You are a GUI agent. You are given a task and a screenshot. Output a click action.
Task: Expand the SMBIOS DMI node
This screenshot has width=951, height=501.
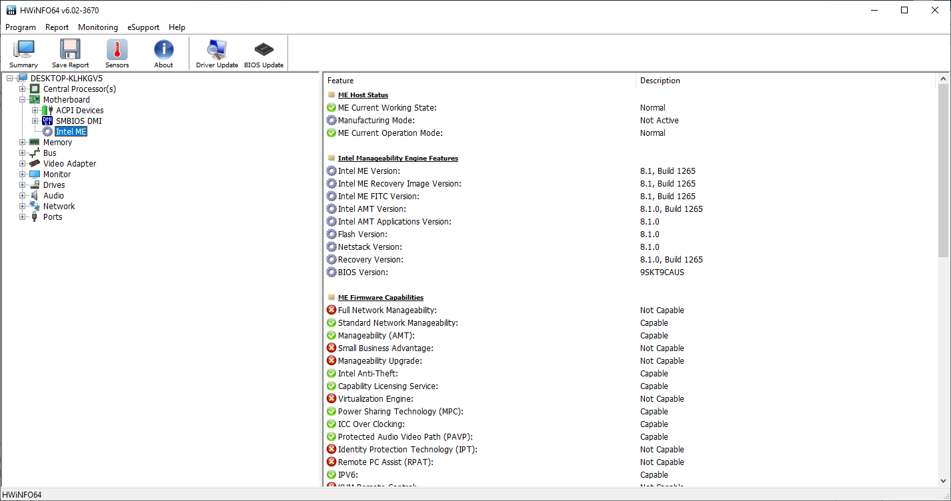pyautogui.click(x=35, y=121)
